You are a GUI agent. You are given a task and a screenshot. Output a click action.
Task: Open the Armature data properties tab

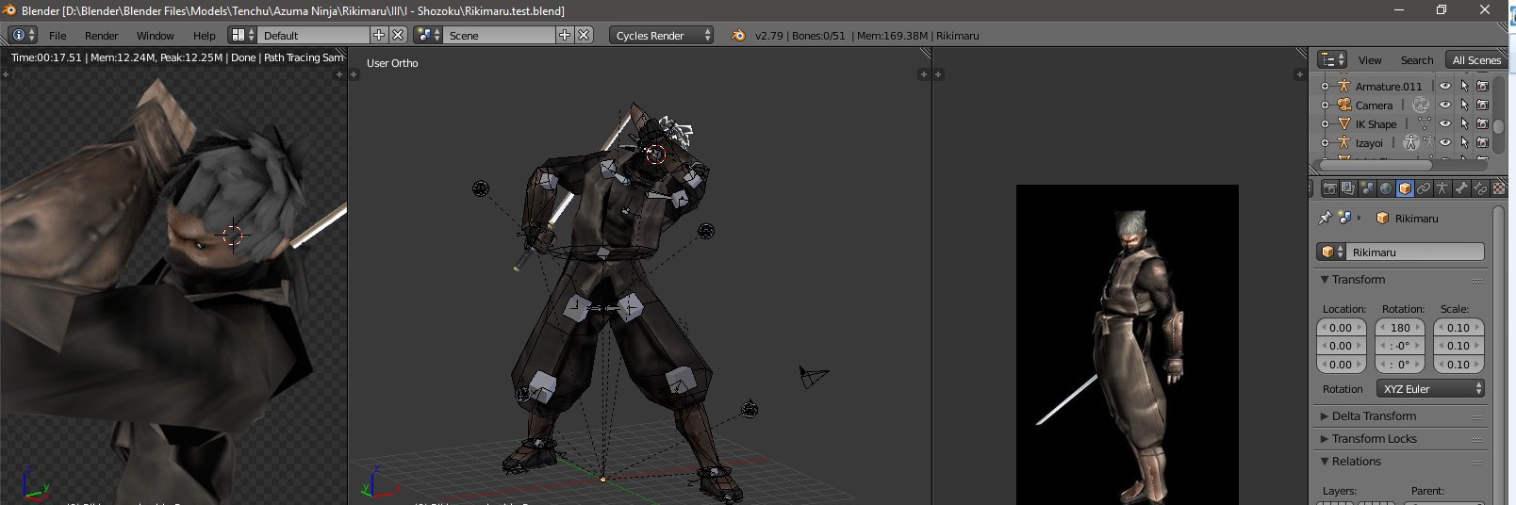coord(1442,188)
